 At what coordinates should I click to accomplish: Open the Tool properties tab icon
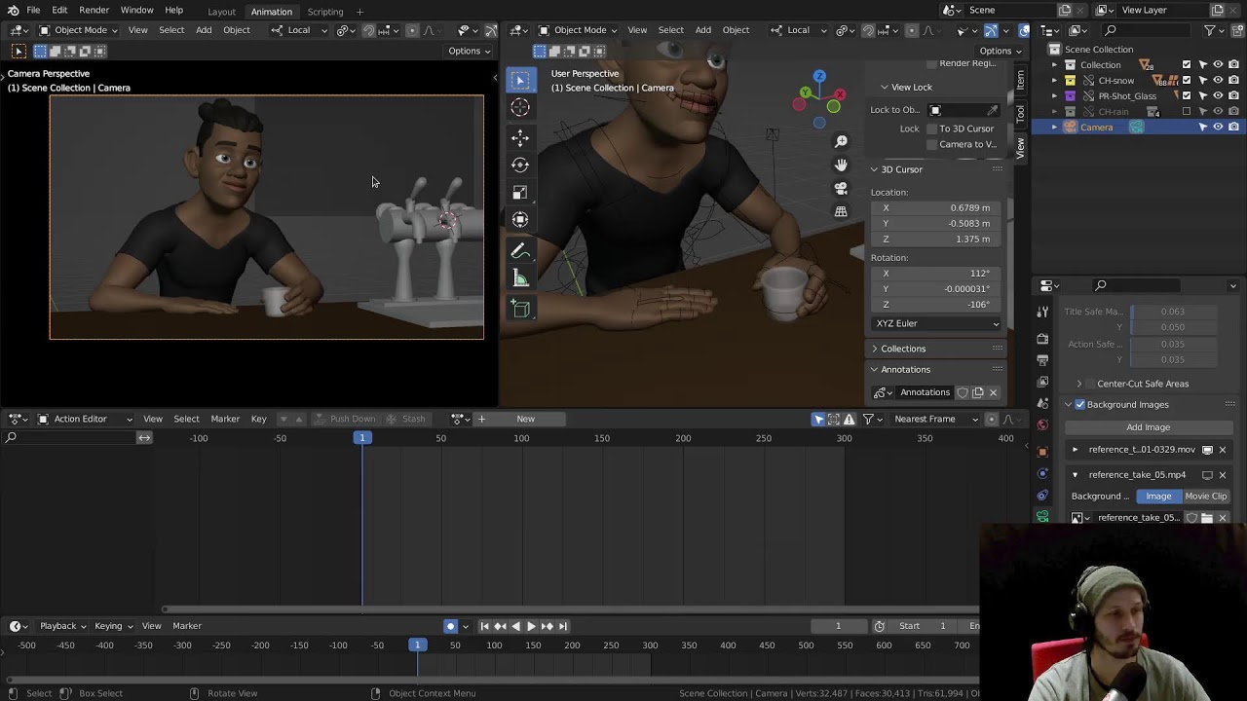1042,312
